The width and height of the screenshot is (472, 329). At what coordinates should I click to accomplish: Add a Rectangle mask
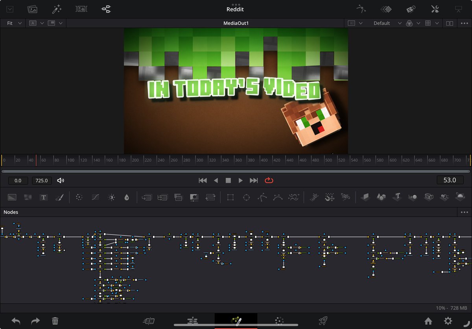230,197
